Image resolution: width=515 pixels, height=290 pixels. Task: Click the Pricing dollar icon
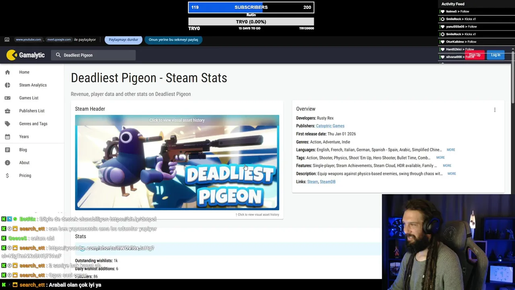(7, 176)
